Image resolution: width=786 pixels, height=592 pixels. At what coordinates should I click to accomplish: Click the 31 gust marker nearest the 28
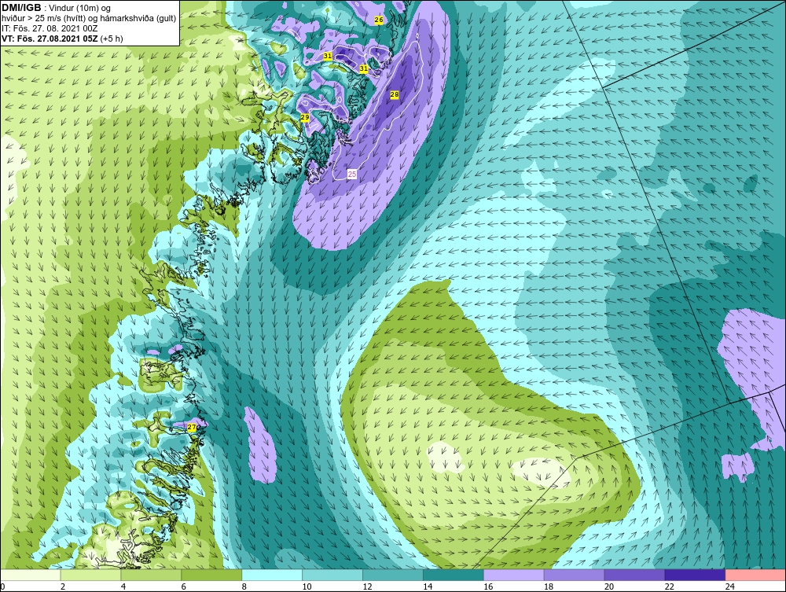point(364,68)
